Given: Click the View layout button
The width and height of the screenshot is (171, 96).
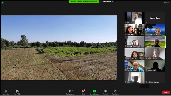Looking at the screenshot, I should pos(167,3).
